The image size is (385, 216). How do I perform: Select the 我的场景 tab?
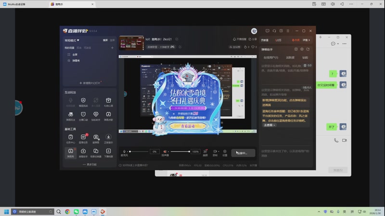click(x=69, y=48)
